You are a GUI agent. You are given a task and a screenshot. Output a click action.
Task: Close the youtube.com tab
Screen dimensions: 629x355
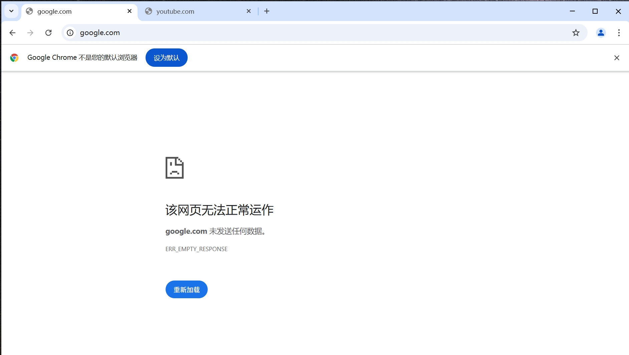[249, 11]
